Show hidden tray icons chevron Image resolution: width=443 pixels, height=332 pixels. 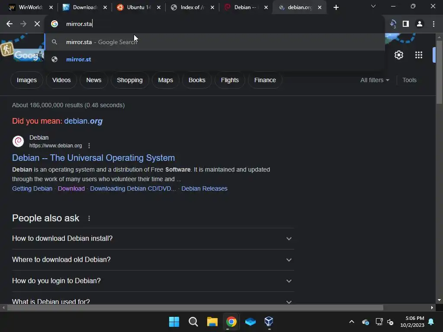click(x=352, y=322)
